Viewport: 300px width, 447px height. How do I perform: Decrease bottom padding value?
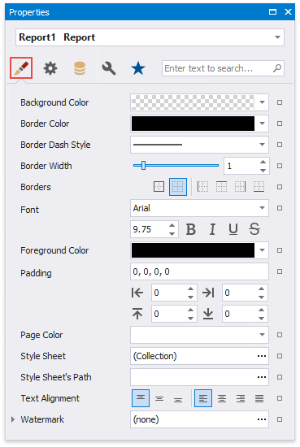tap(261, 318)
